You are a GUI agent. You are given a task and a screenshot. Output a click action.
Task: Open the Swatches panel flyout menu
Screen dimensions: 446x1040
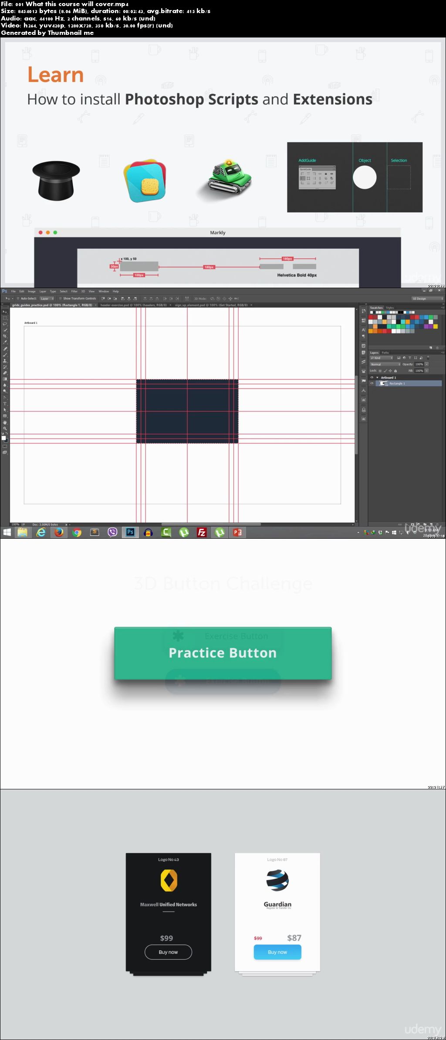pyautogui.click(x=443, y=308)
